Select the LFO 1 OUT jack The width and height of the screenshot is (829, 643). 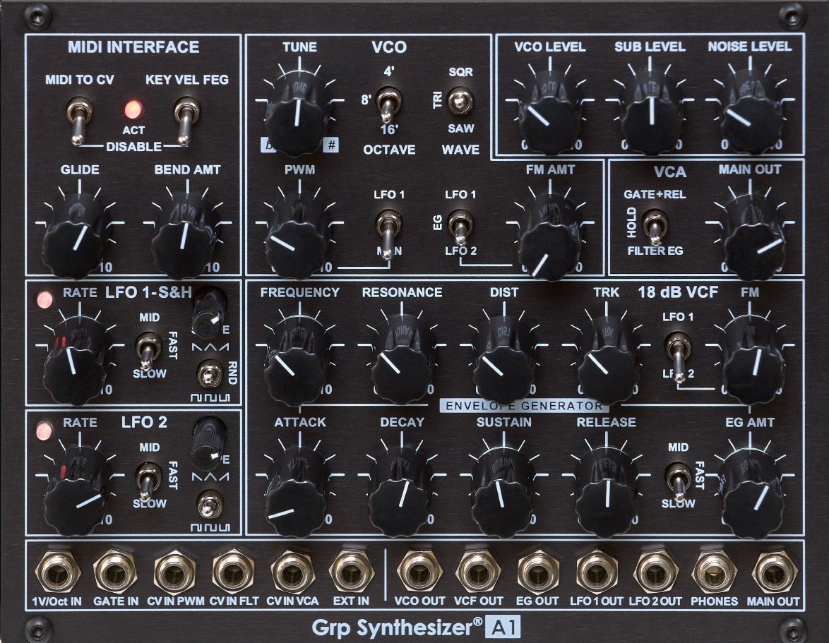[x=595, y=573]
